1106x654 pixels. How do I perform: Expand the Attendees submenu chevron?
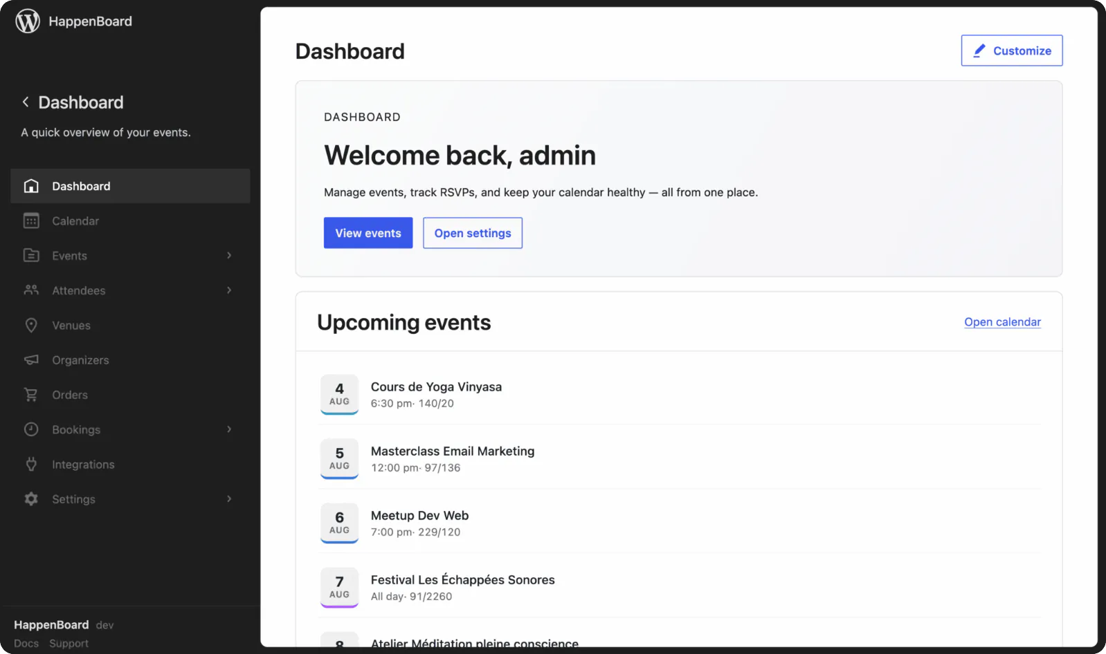229,290
